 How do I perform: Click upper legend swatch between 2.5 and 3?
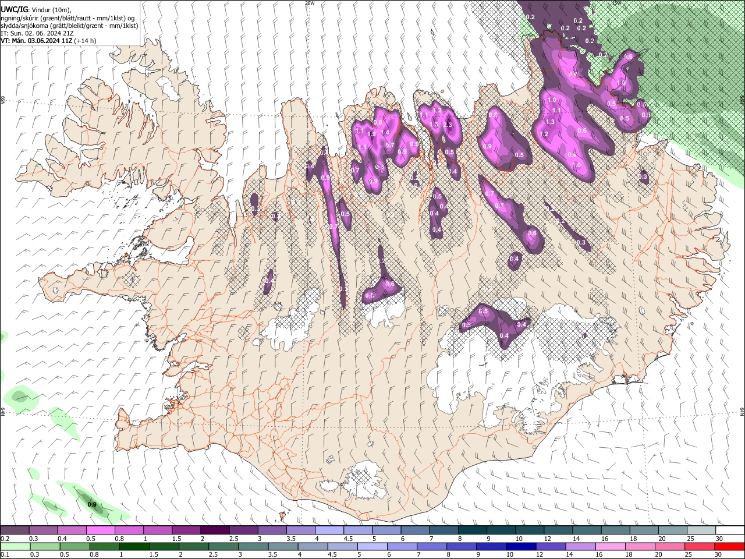tap(243, 530)
